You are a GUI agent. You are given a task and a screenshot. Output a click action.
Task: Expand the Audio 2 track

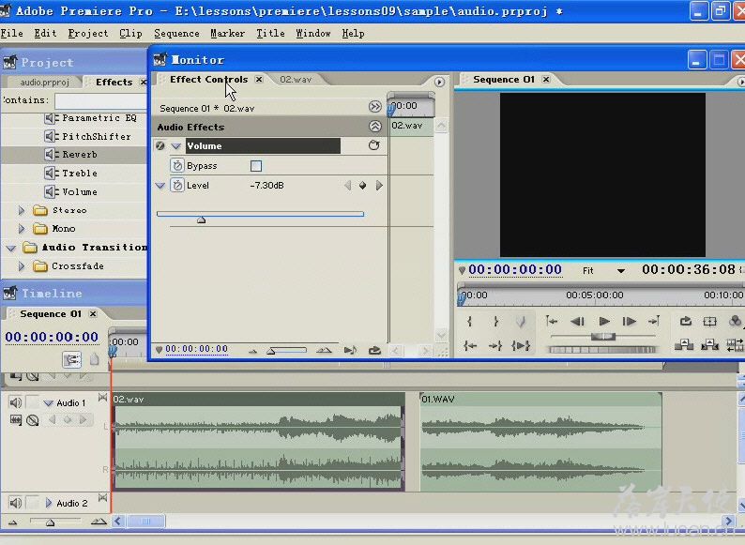(49, 503)
